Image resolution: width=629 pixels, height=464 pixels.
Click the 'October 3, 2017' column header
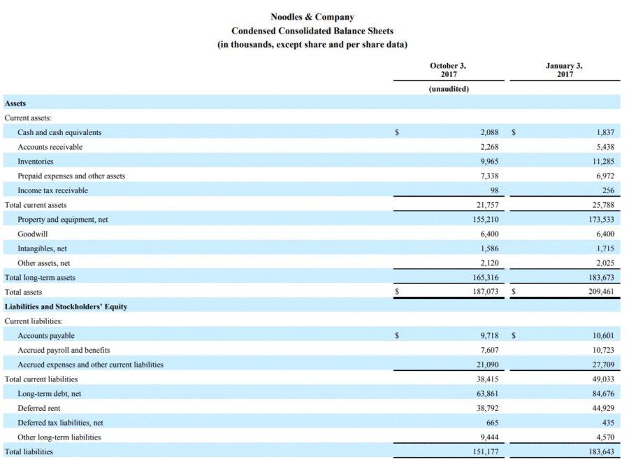click(448, 70)
